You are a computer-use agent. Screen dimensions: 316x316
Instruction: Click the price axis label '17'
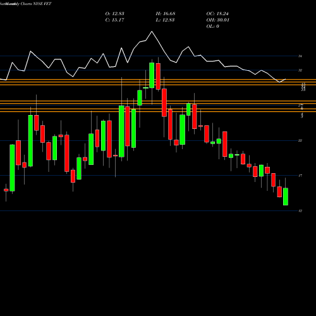tap(300, 176)
